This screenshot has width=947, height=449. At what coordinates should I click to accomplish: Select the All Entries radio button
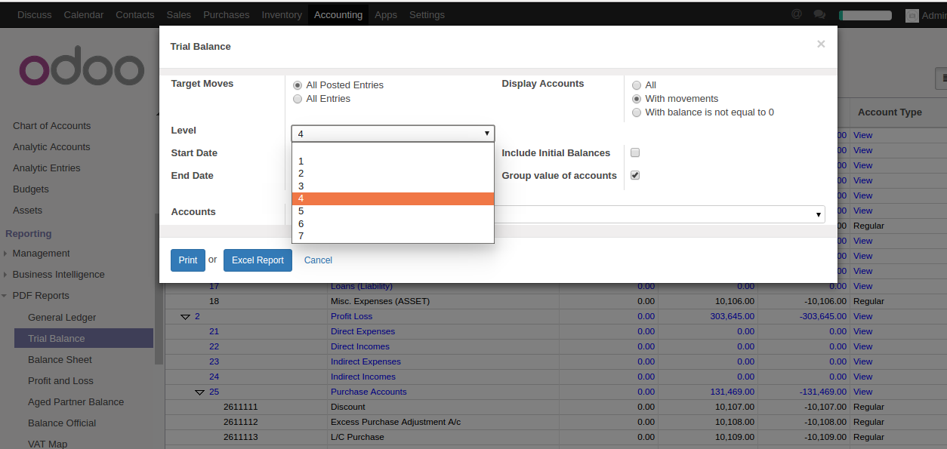click(298, 99)
